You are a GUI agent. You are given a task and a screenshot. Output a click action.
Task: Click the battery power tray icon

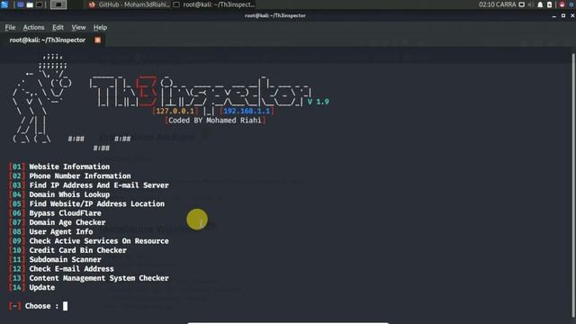[x=550, y=4]
